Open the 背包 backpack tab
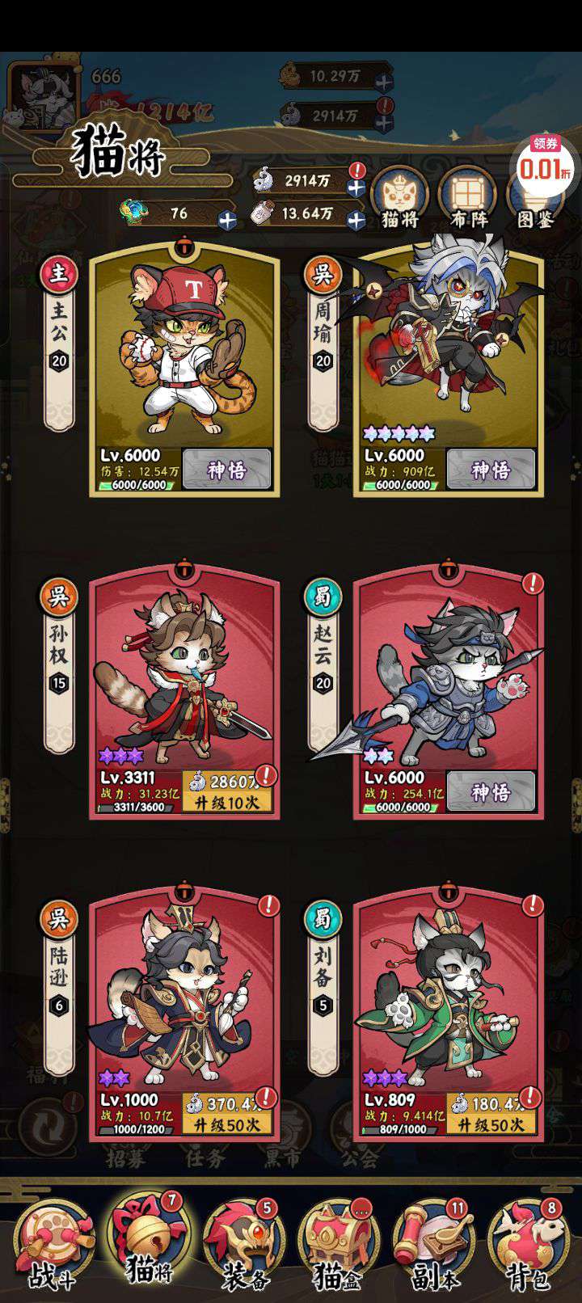This screenshot has height=1303, width=582. point(529,1246)
